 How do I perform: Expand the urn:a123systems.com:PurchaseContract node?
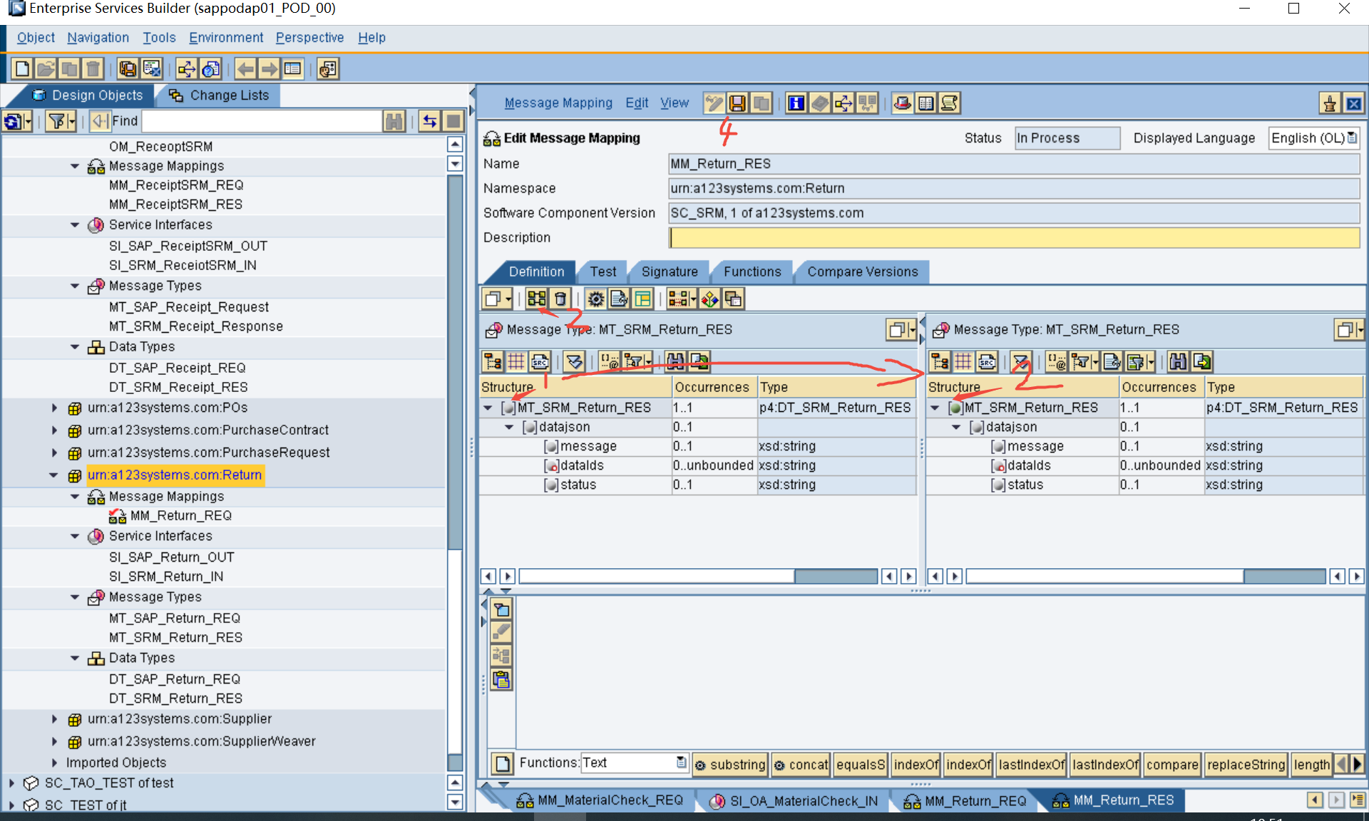click(54, 430)
